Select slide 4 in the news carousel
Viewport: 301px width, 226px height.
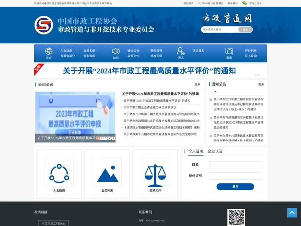(110, 139)
